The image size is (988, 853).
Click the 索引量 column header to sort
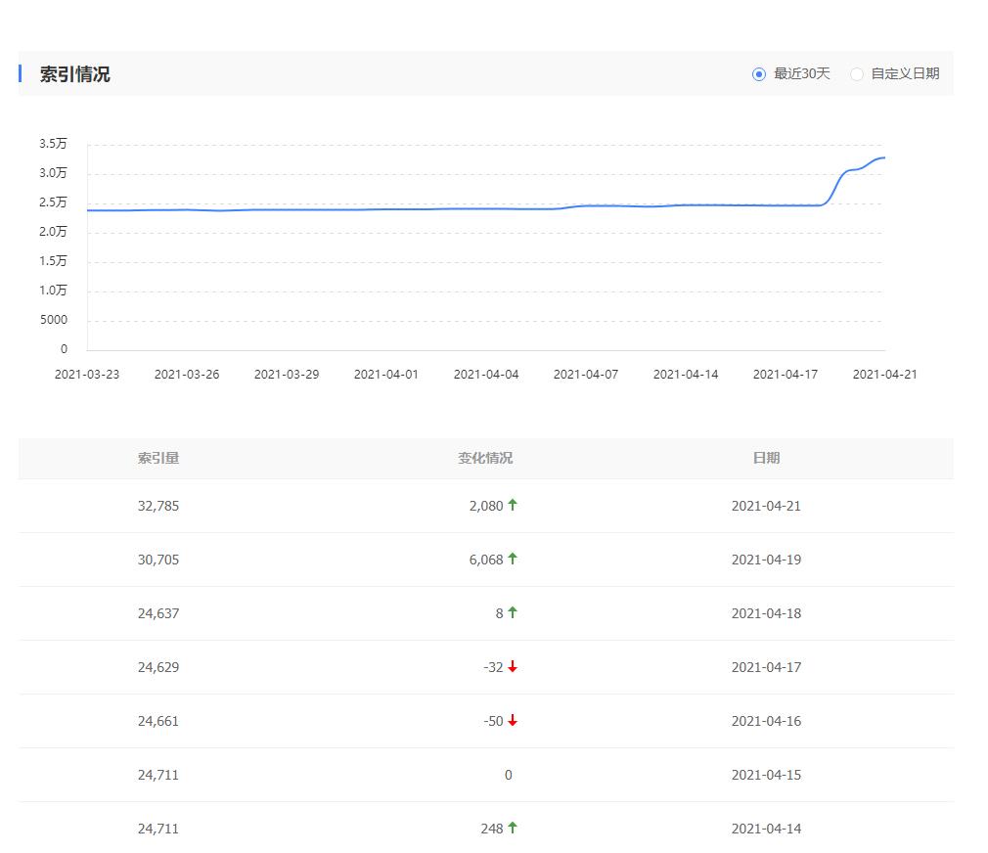159,458
